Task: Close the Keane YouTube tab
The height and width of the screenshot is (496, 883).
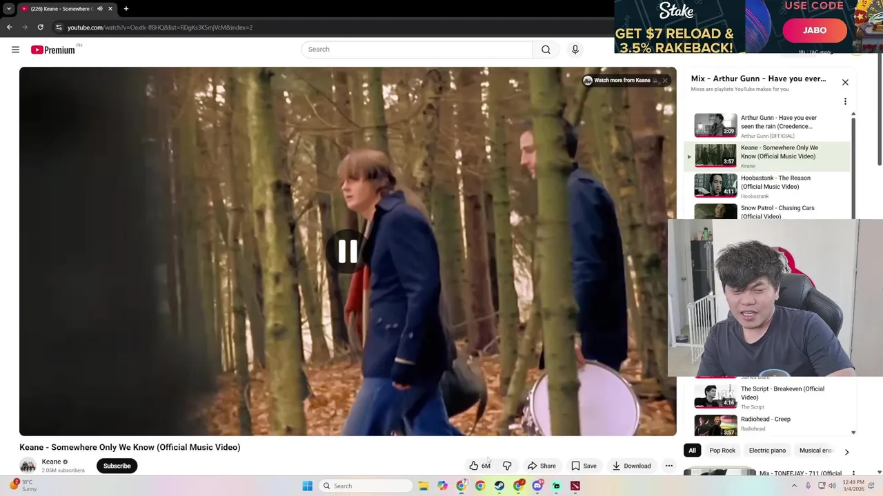Action: click(x=110, y=9)
